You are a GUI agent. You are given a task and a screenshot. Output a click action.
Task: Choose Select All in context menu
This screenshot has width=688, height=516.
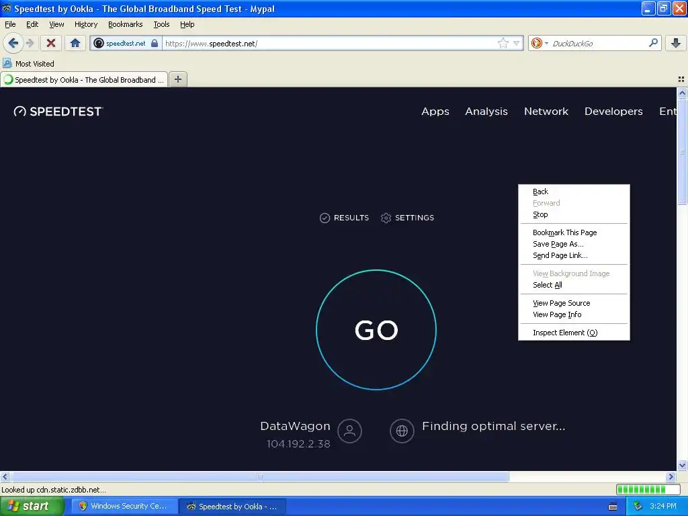click(574, 285)
